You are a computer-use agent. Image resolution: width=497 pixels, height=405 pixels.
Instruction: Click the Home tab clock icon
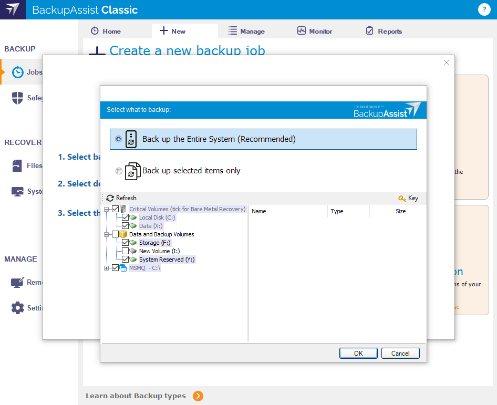[x=95, y=31]
